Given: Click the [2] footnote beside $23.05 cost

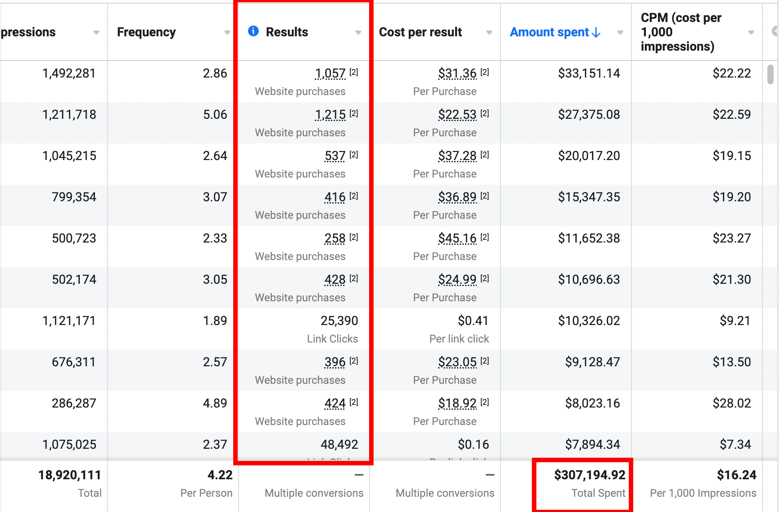Looking at the screenshot, I should click(485, 361).
